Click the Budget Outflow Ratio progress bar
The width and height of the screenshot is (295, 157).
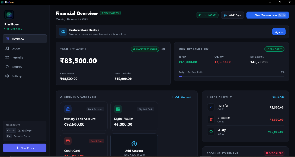pos(231,76)
